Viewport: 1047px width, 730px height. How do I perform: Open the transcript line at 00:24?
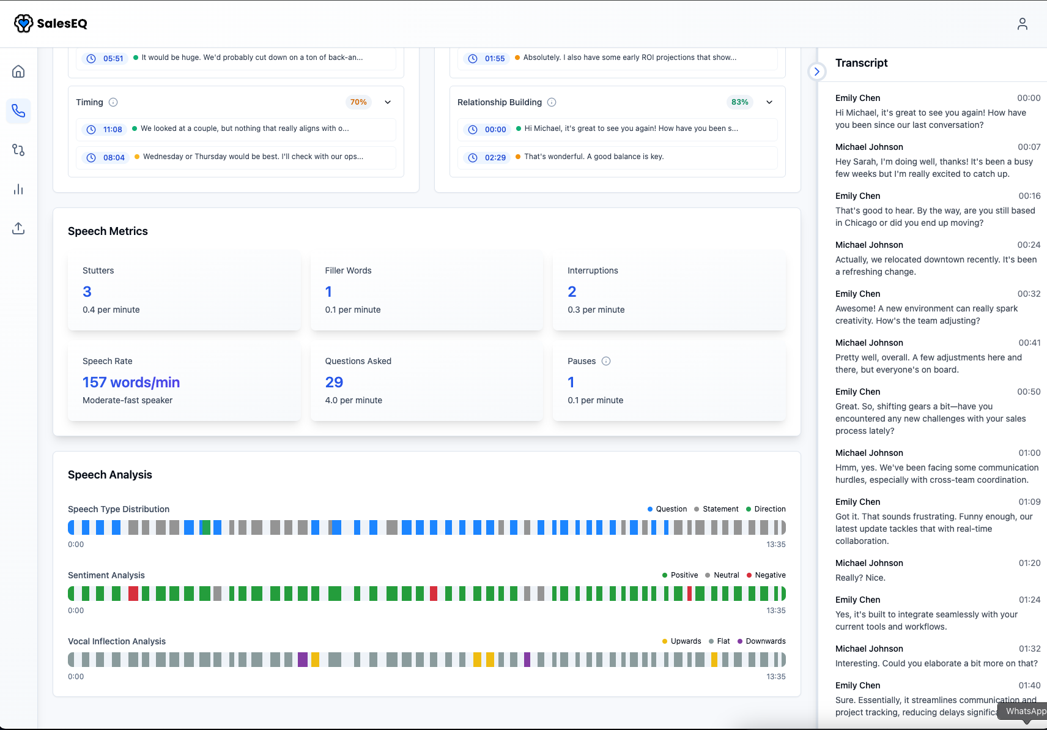tap(938, 258)
